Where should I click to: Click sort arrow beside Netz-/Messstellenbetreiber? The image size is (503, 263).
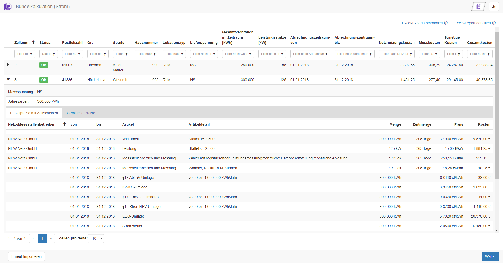[64, 124]
